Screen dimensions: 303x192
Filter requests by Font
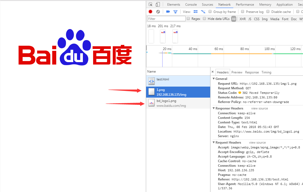click(285, 19)
